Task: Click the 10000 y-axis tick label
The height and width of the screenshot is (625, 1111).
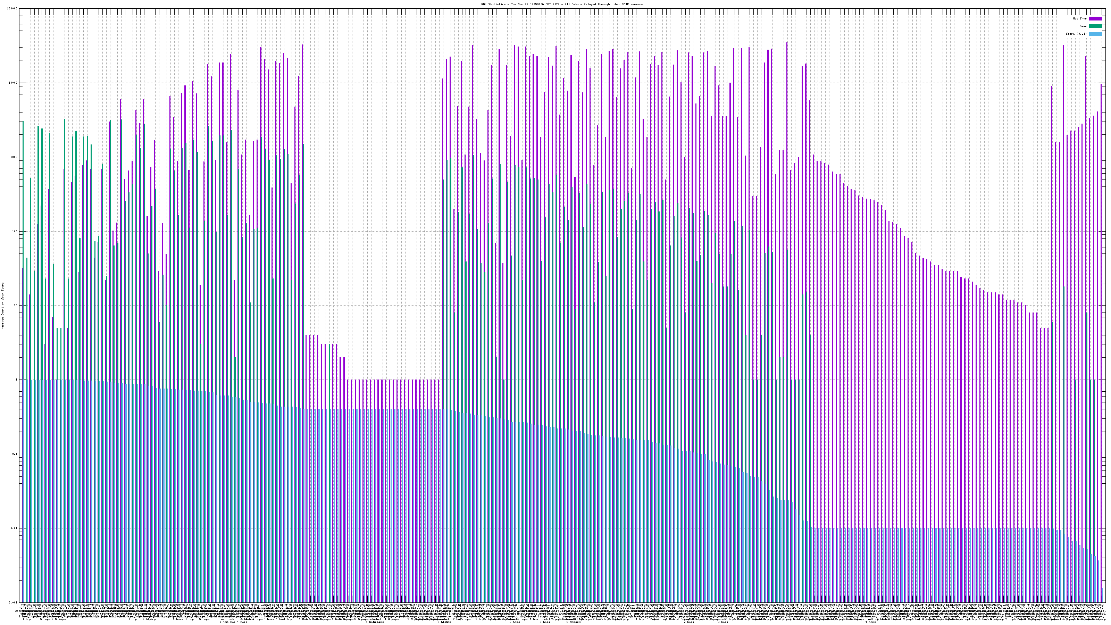Action: tap(14, 83)
